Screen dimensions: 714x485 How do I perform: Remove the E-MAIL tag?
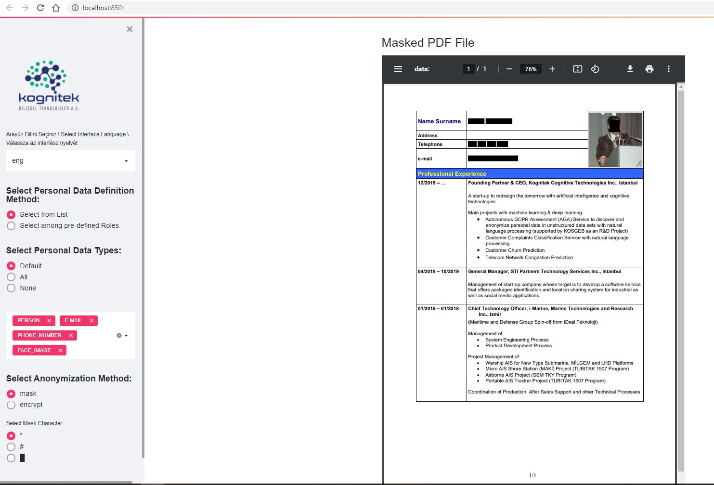[x=91, y=320]
